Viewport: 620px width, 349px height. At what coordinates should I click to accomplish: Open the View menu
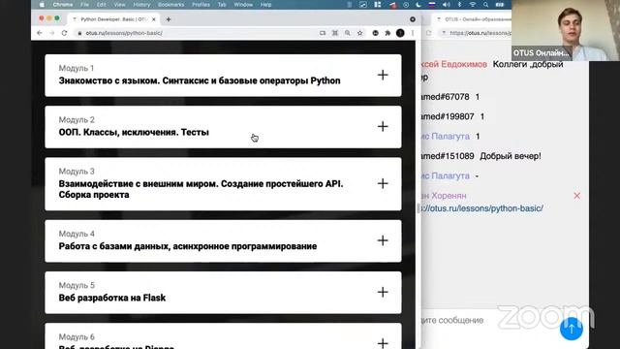(x=119, y=5)
